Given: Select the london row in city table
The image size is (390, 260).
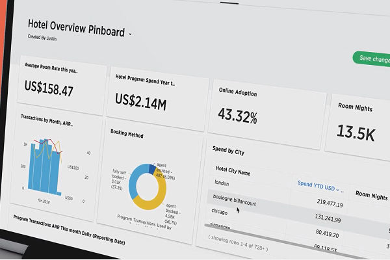Looking at the screenshot, I should 222,183.
